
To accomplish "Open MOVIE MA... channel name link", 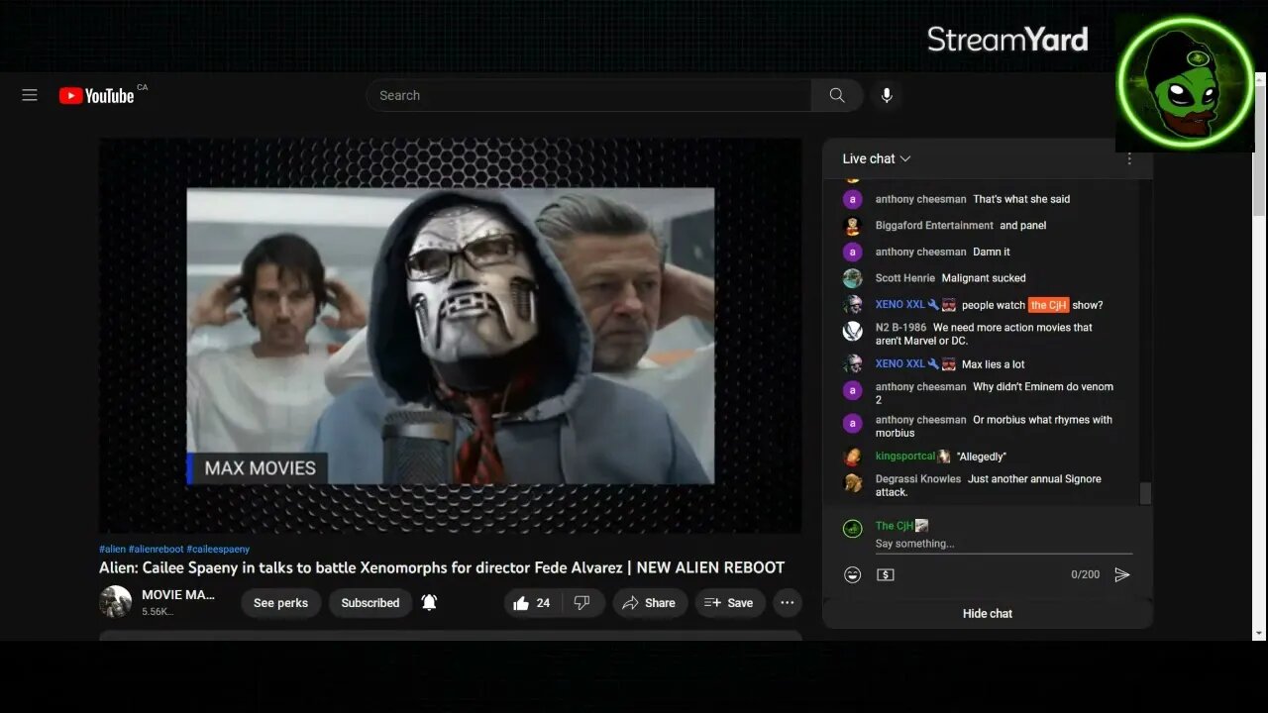I will click(178, 594).
